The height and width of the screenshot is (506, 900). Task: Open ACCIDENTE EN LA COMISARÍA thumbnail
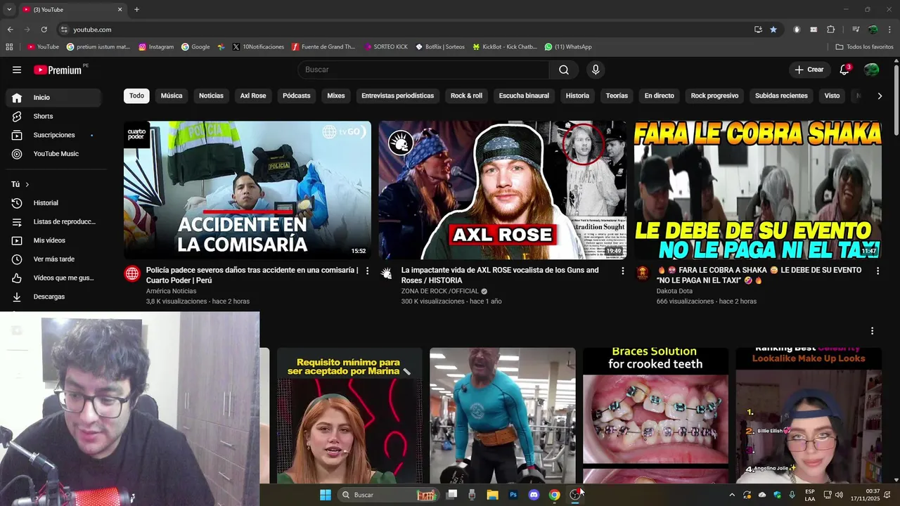(247, 190)
